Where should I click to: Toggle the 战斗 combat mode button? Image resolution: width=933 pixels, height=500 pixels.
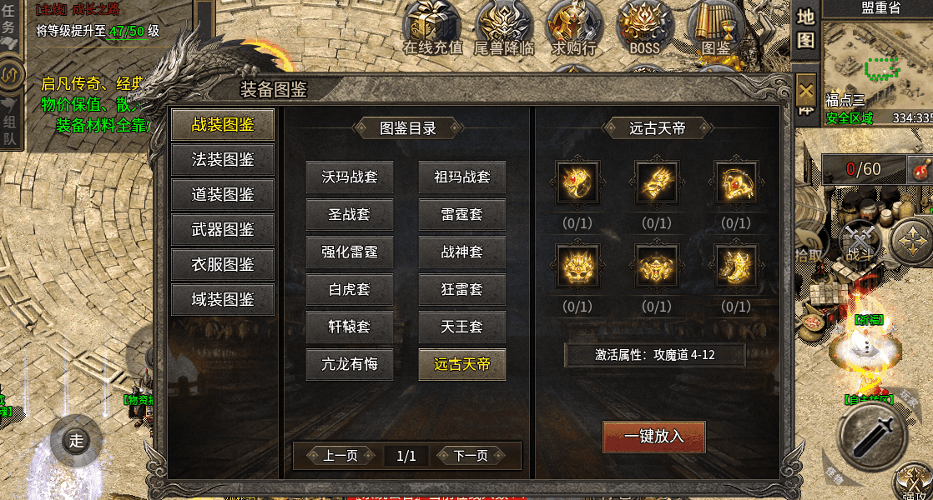pyautogui.click(x=860, y=243)
